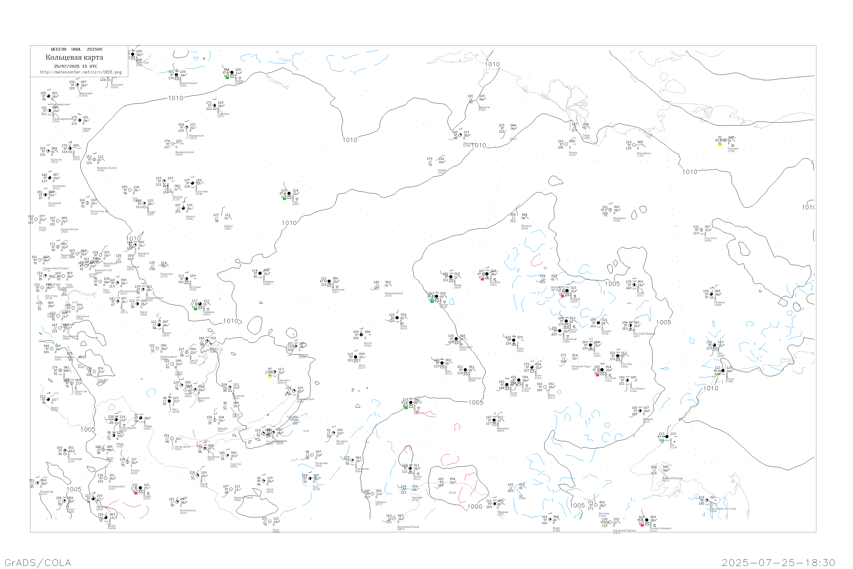Click the 2025-07-25-18:30 timestamp
Image resolution: width=853 pixels, height=569 pixels.
coord(778,562)
